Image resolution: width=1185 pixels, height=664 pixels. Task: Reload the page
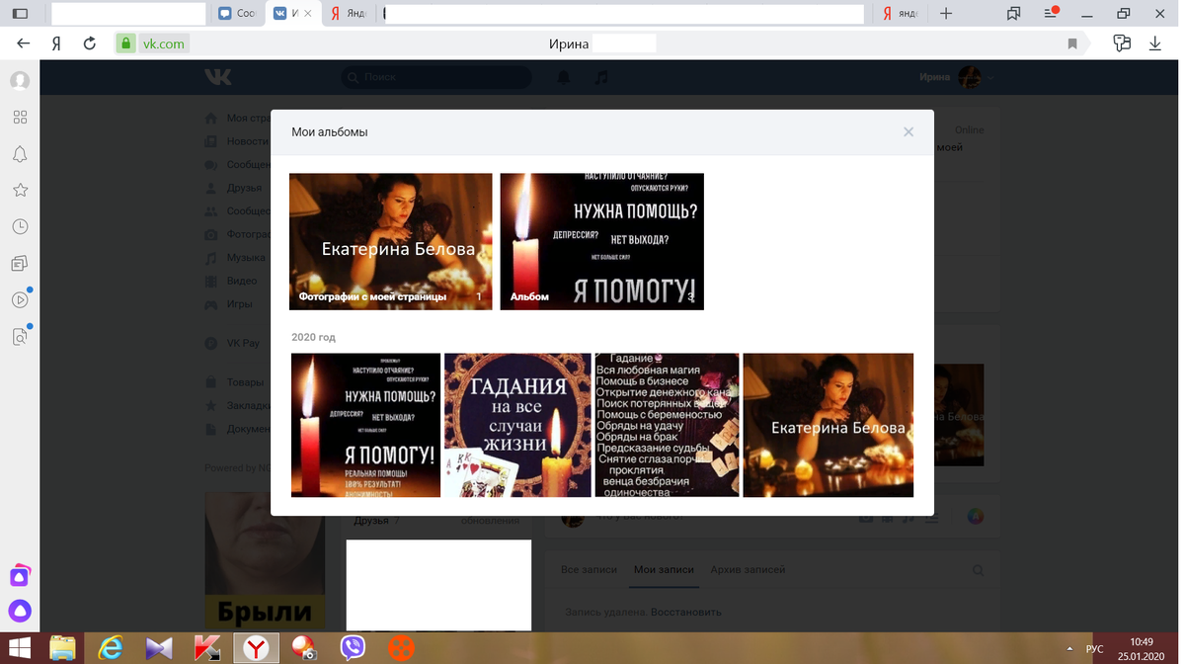pos(90,43)
